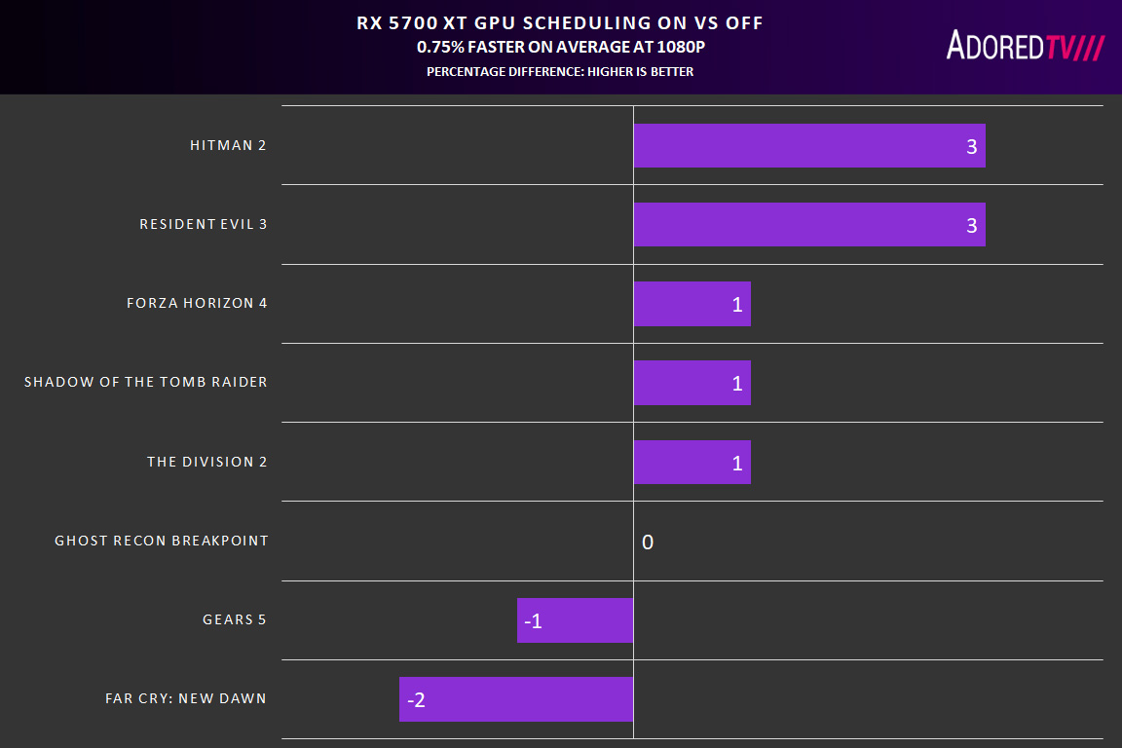Click the Forza Horizon 4 bar
Screen dimensions: 1122x748
click(692, 304)
